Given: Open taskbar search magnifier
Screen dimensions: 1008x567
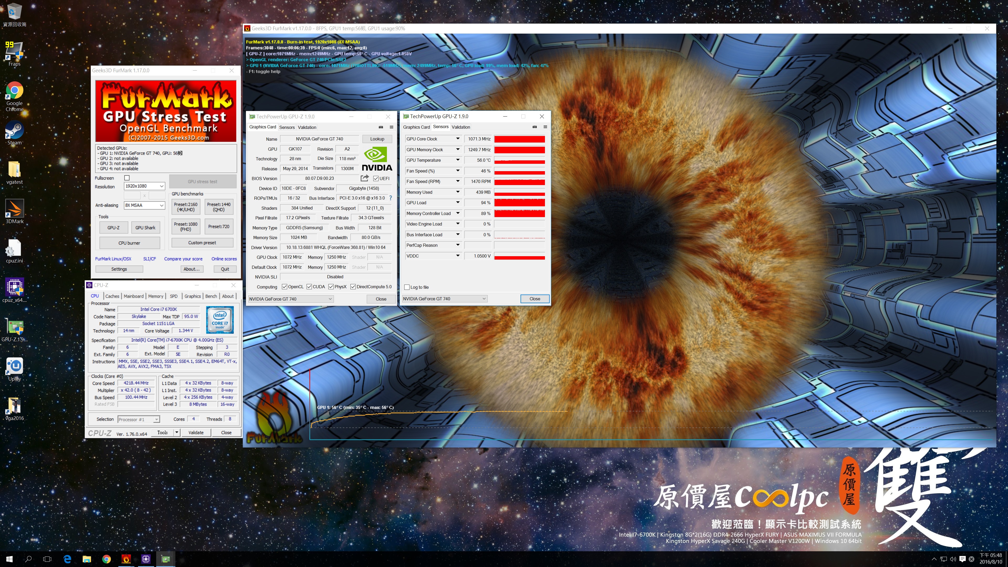Looking at the screenshot, I should (28, 559).
